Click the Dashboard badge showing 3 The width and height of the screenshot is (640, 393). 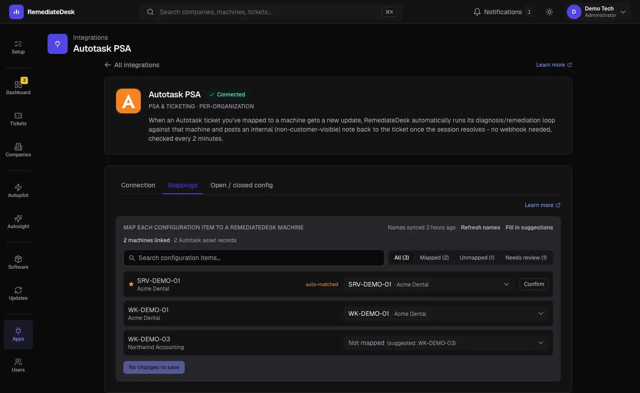tap(24, 80)
